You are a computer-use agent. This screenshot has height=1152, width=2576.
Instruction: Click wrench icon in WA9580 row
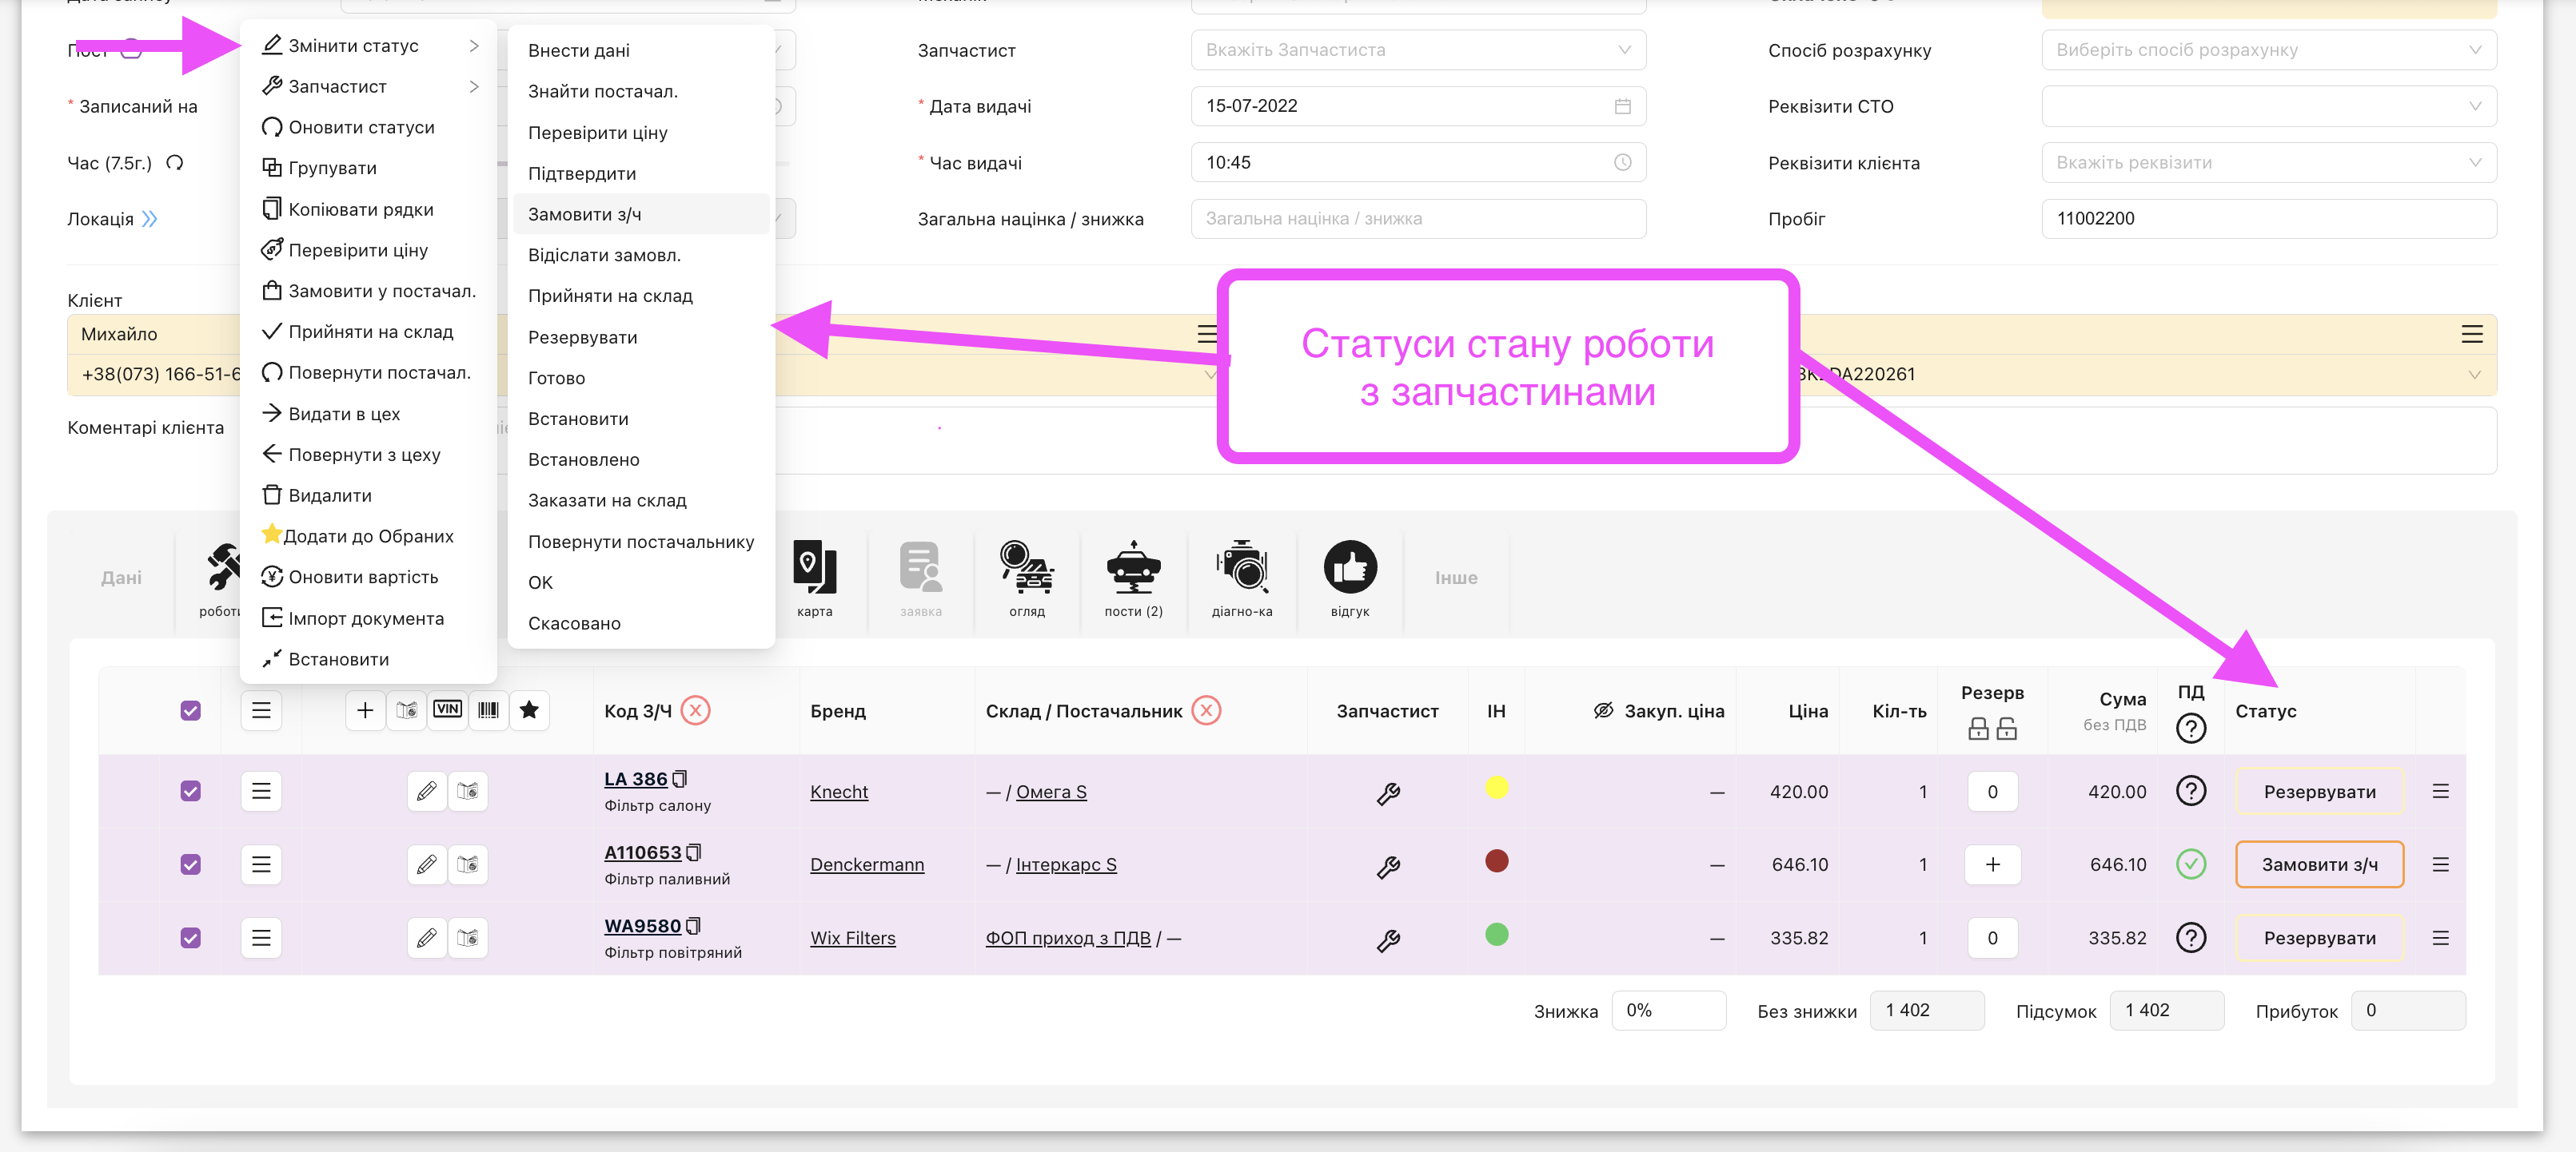pyautogui.click(x=1387, y=939)
